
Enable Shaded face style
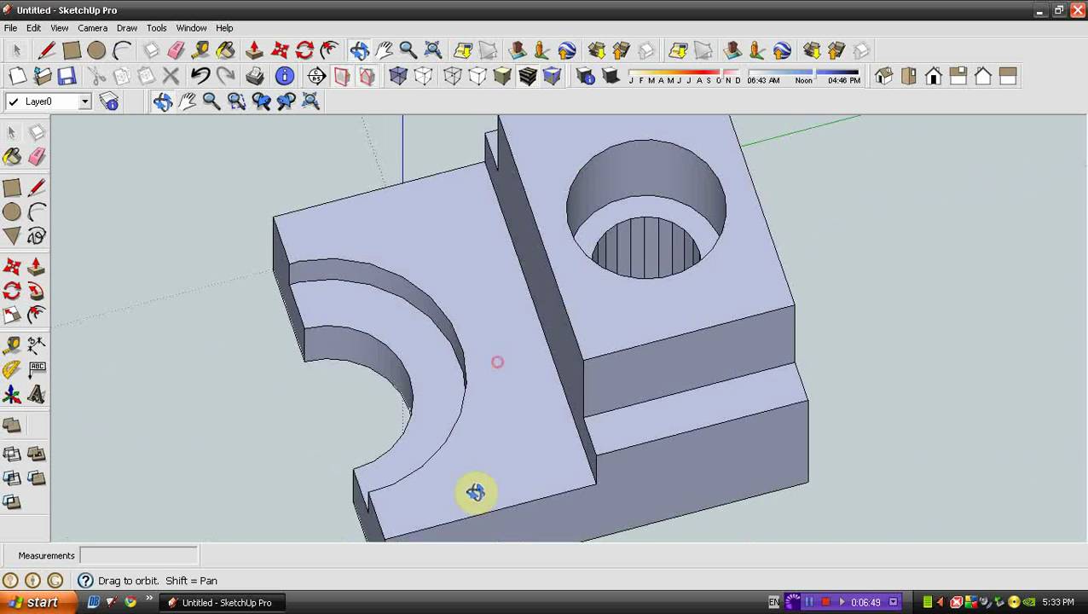pyautogui.click(x=502, y=77)
